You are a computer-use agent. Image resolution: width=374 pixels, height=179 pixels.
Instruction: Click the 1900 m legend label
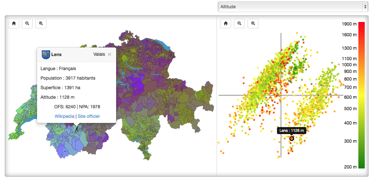(349, 24)
